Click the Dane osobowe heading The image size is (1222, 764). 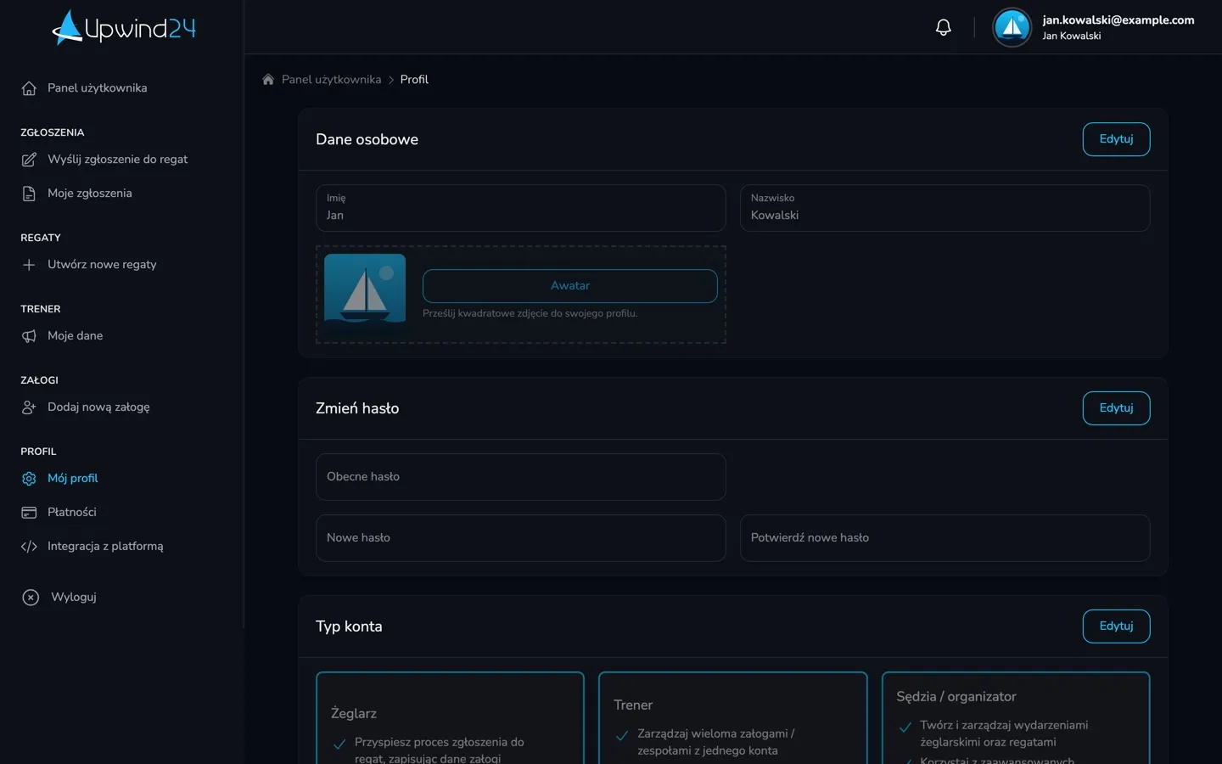pos(367,139)
